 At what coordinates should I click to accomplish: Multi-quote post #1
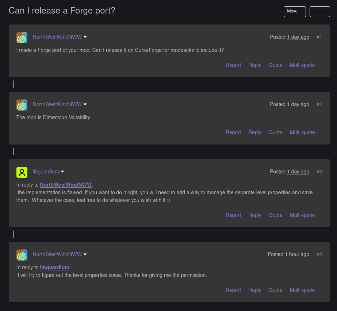pos(302,65)
